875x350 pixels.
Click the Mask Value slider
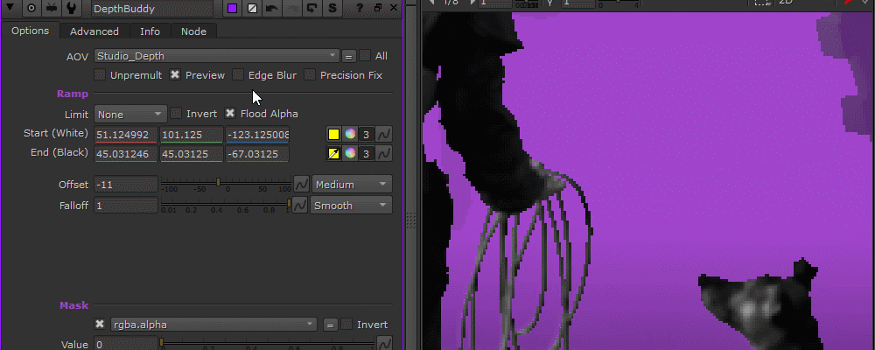point(267,343)
